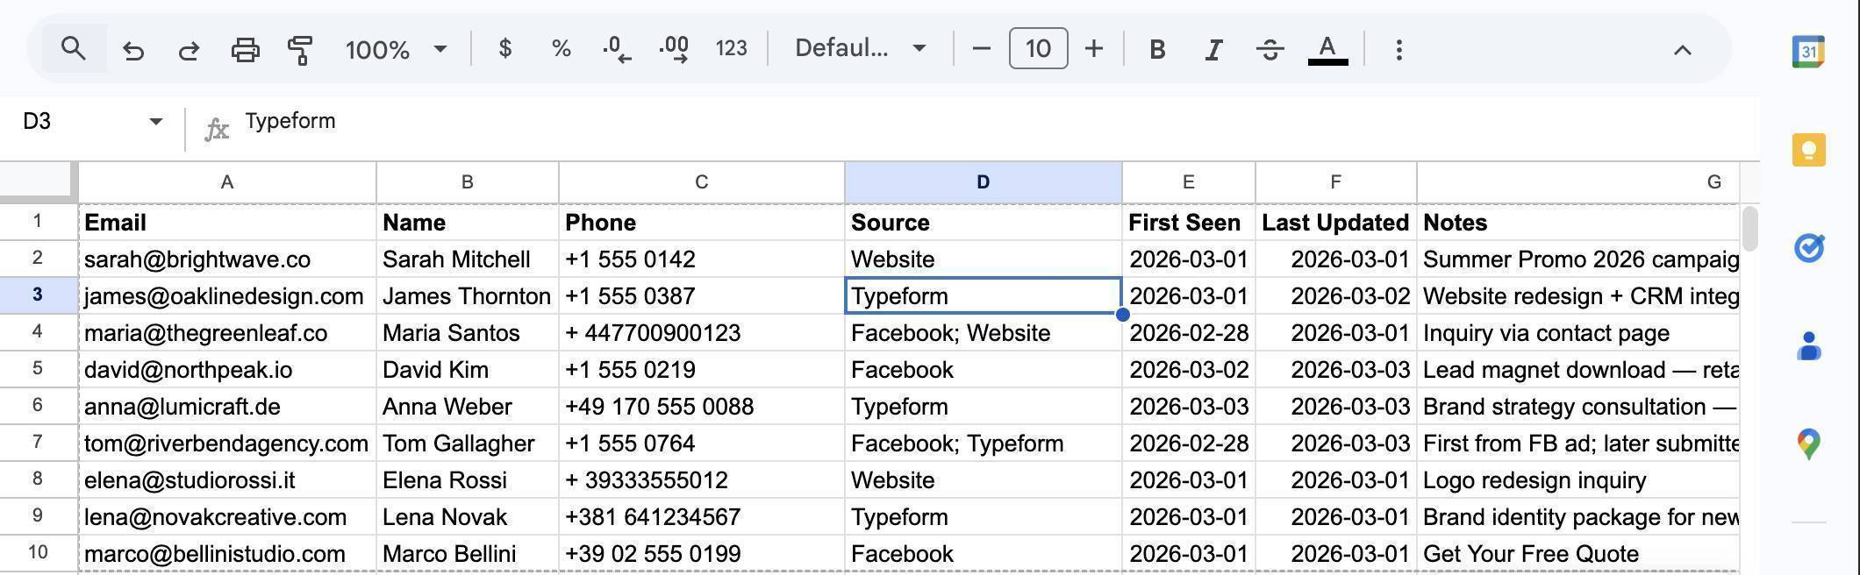Decrease decimal places icon
The image size is (1860, 575).
click(617, 49)
